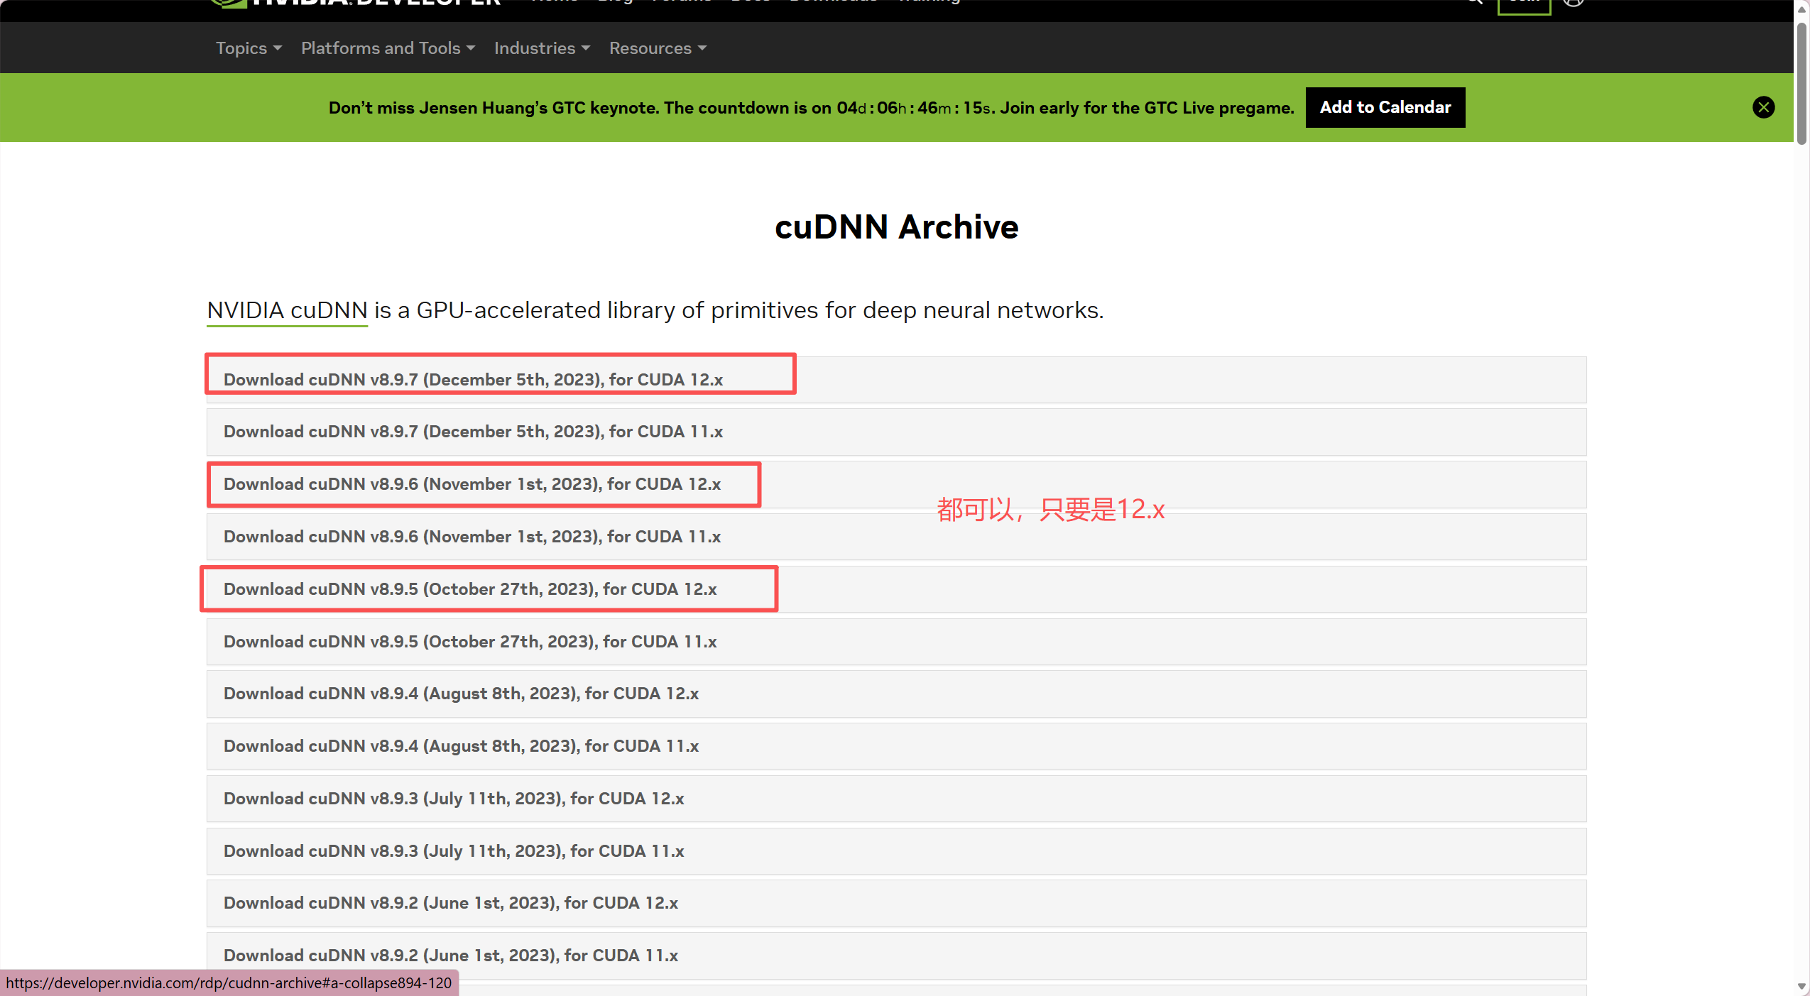Expand cuDNN v8.9.5 for CUDA 11.x

470,642
